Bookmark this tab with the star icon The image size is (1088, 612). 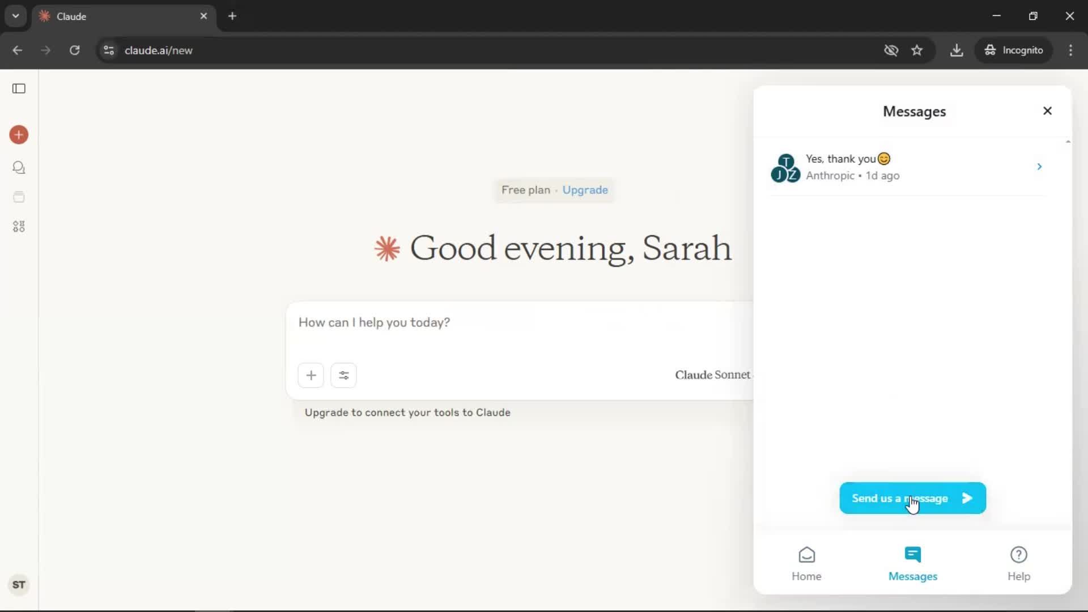pyautogui.click(x=917, y=50)
